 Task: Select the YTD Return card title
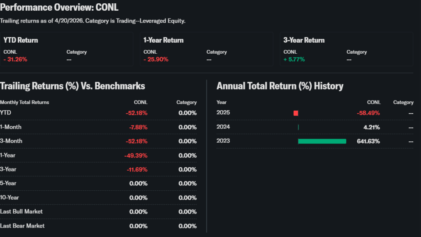(x=21, y=40)
